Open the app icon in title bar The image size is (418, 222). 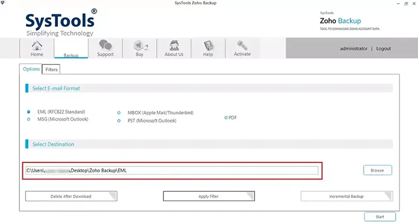coord(3,3)
